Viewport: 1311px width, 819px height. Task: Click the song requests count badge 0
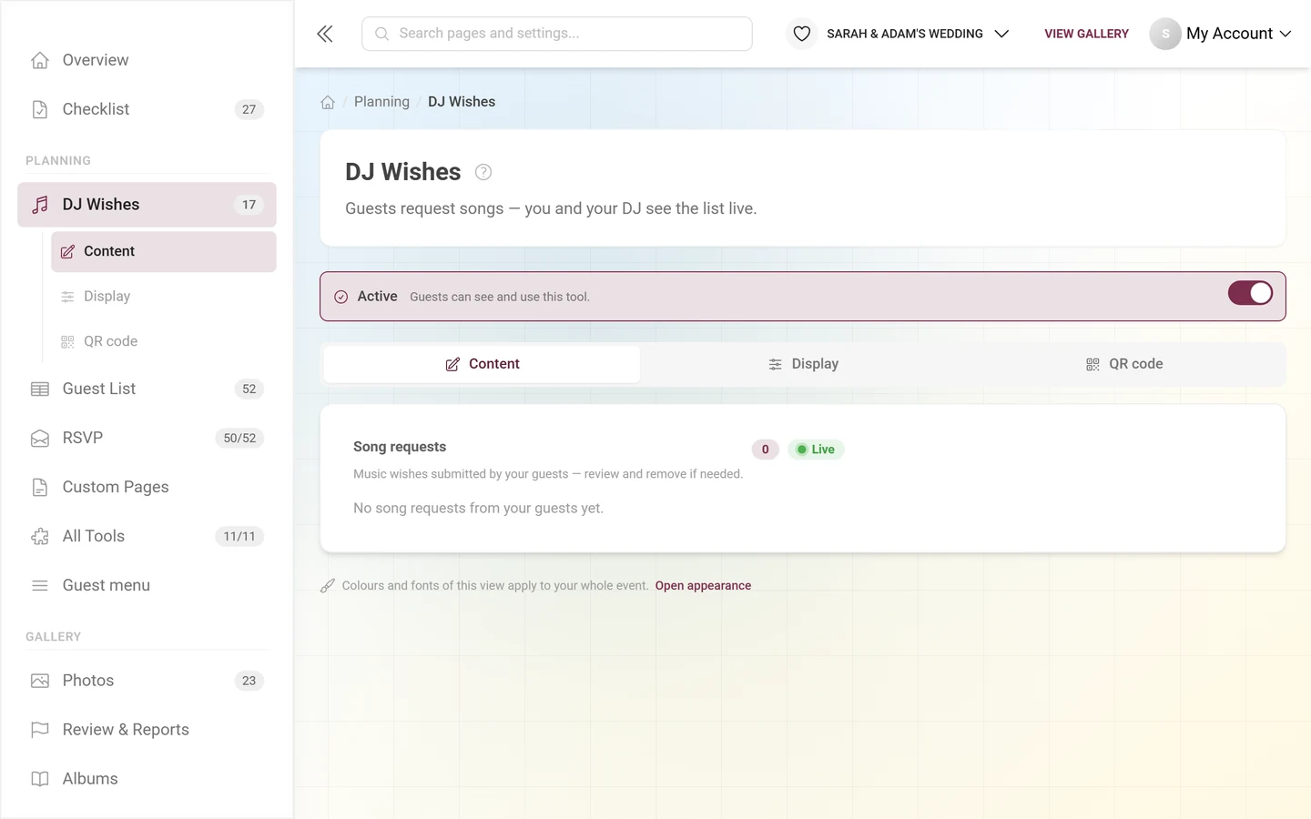tap(766, 450)
